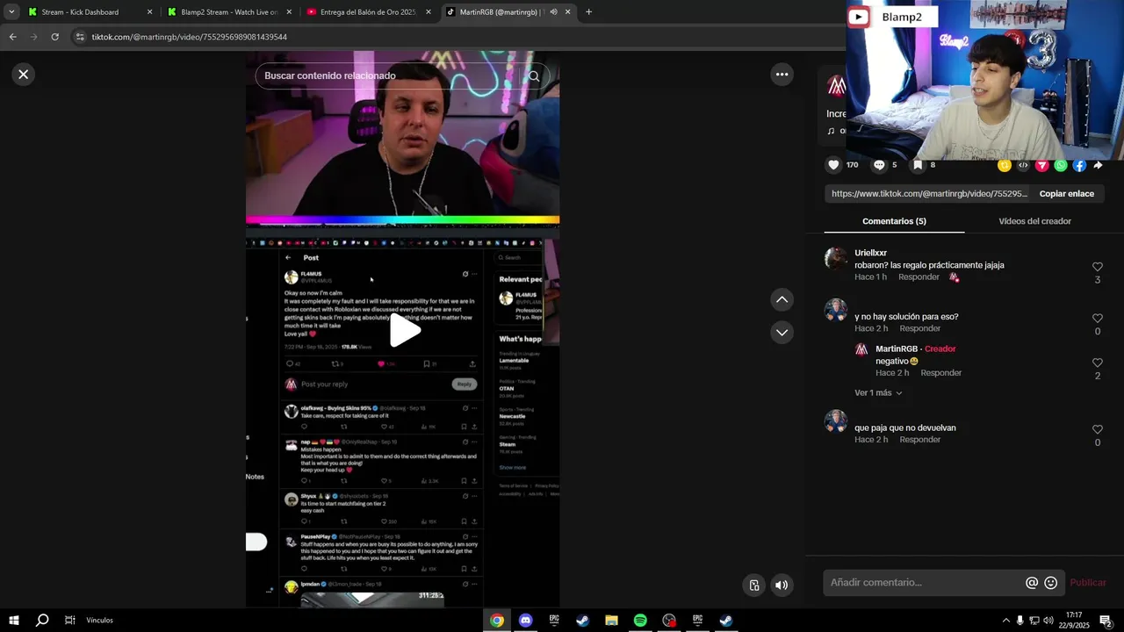
Task: Click the address bar URL
Action: pos(190,37)
